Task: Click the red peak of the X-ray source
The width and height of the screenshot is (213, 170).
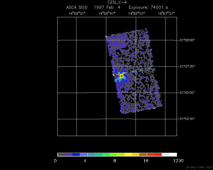Action: (x=122, y=76)
